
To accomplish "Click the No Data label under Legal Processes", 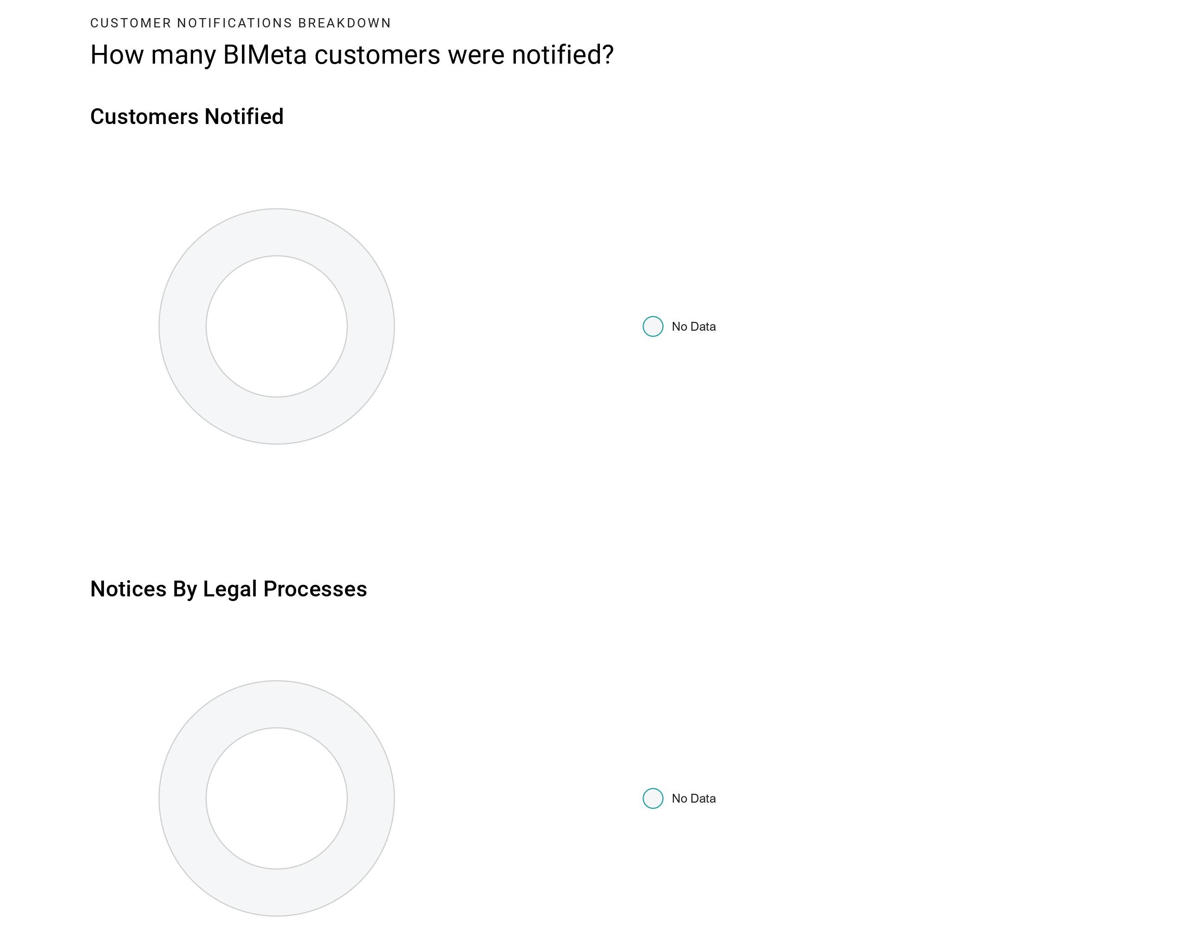I will tap(693, 798).
